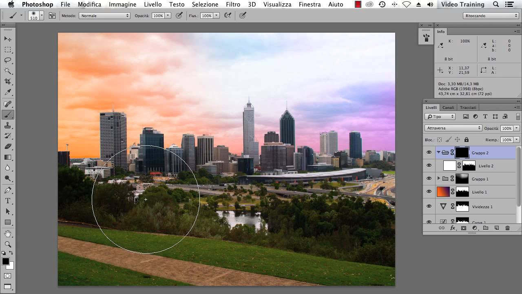This screenshot has height=294, width=522.
Task: Toggle lock transparent pixels
Action: tap(440, 140)
